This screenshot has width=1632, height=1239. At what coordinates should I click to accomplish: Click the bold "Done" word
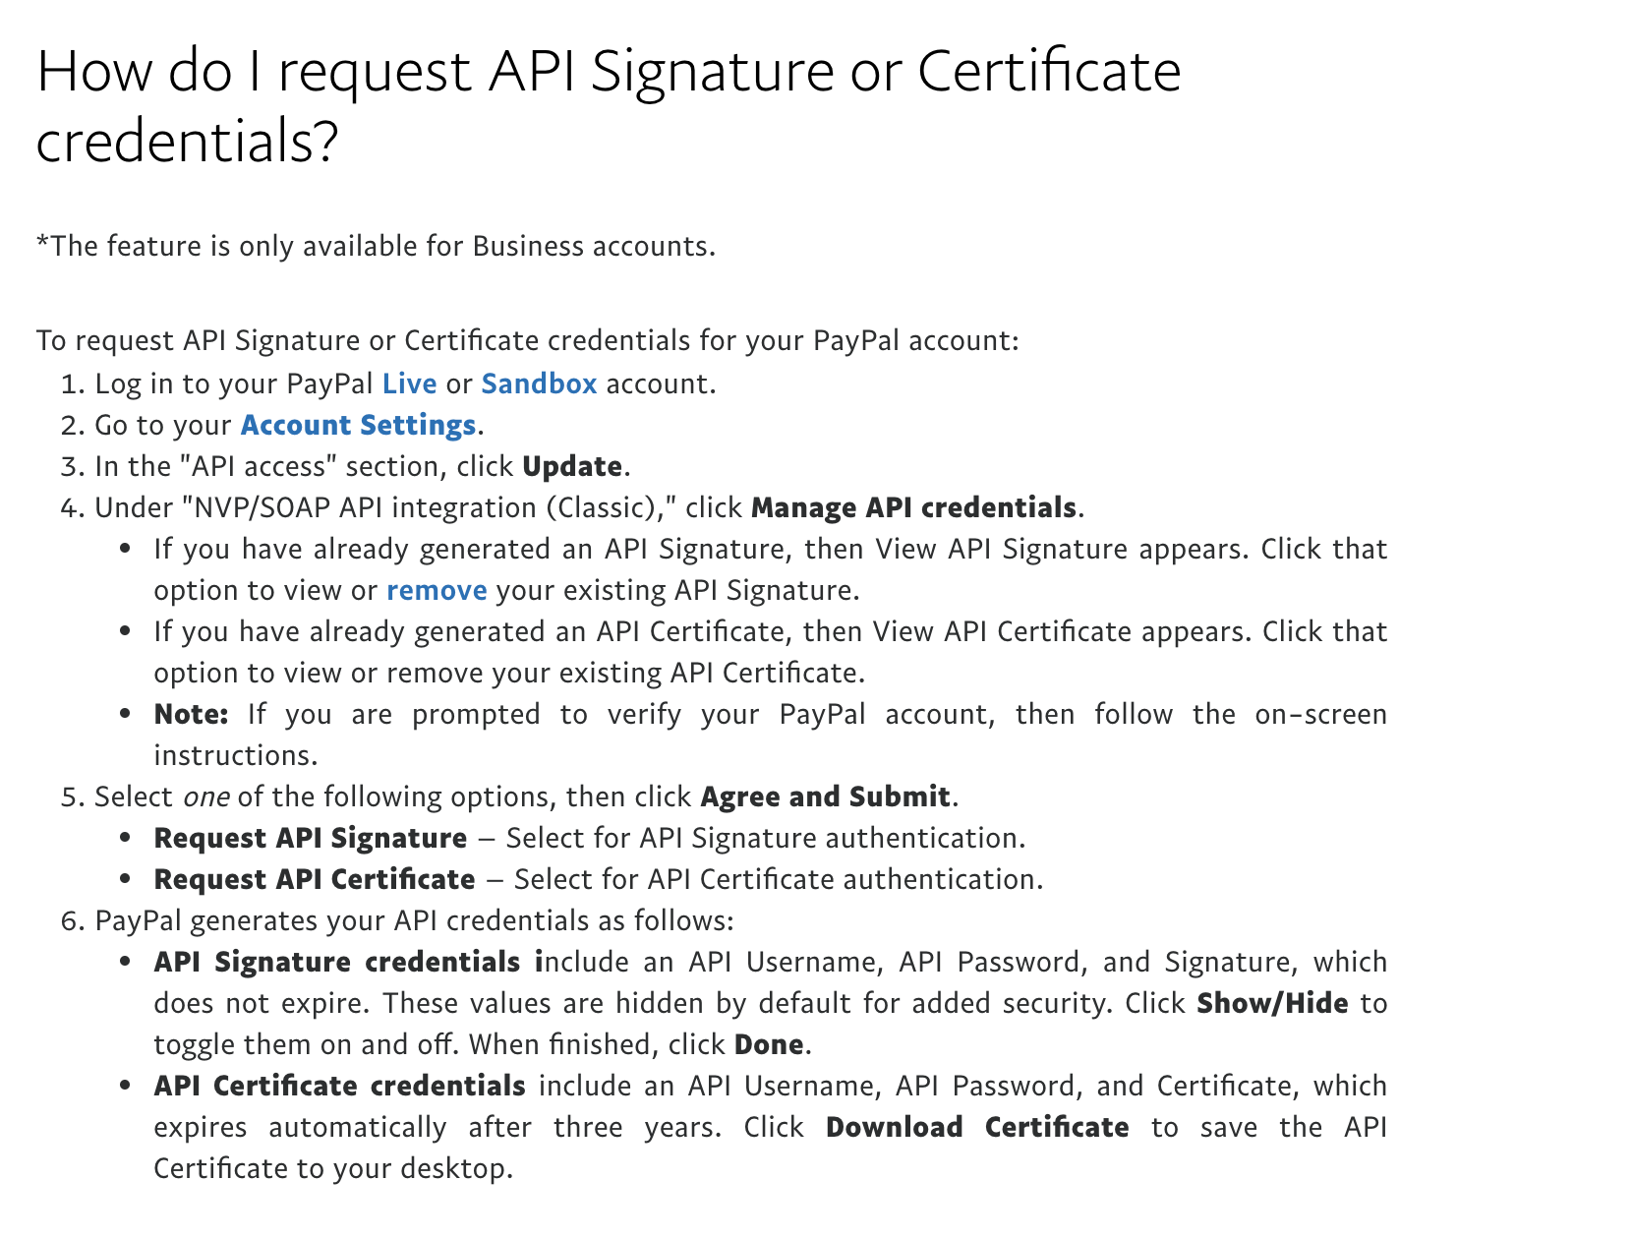(769, 1044)
